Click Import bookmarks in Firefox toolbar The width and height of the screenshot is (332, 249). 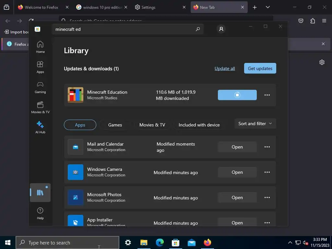coord(17,32)
